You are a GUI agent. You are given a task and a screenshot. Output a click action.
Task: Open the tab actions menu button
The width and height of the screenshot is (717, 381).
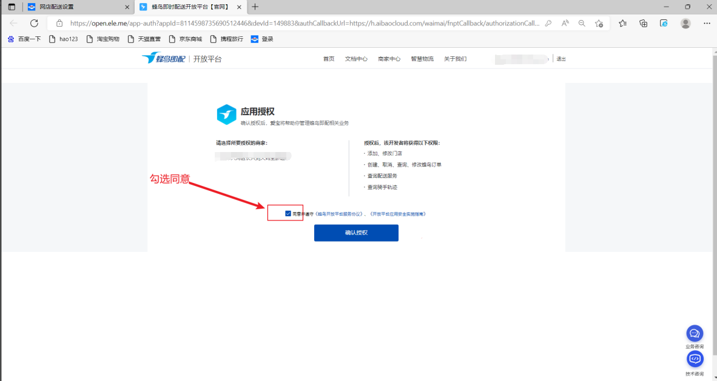[x=12, y=7]
